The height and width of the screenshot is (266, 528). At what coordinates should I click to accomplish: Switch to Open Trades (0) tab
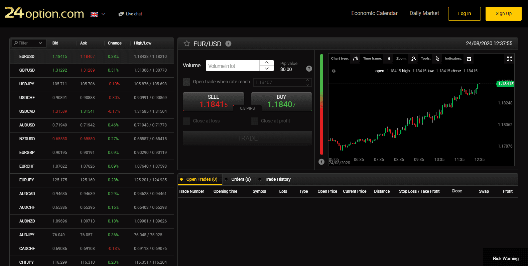200,179
